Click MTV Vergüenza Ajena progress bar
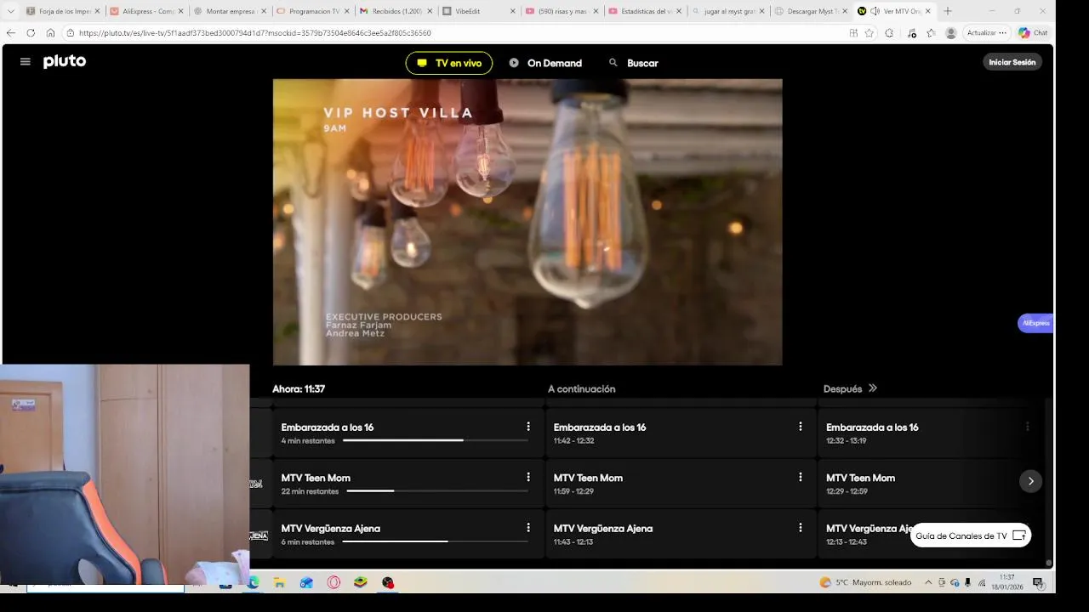The width and height of the screenshot is (1089, 612). pos(436,541)
